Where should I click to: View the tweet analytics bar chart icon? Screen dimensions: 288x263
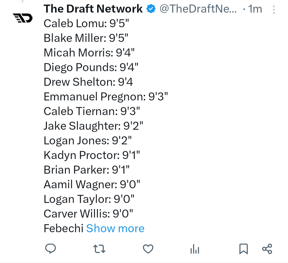[x=195, y=249]
